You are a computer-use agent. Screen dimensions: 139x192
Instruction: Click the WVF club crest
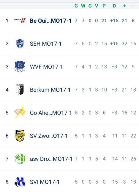[x=20, y=66]
